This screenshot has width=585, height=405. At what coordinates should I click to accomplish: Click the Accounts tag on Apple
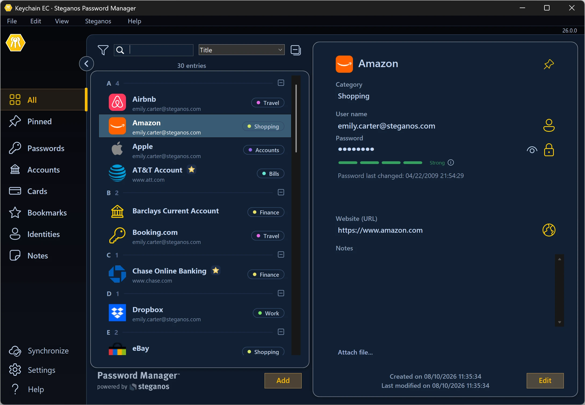click(264, 150)
